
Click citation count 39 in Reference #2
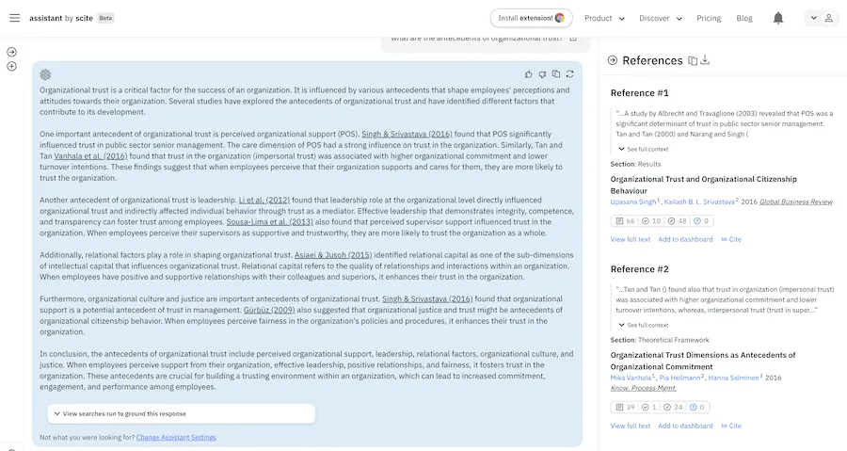point(626,408)
